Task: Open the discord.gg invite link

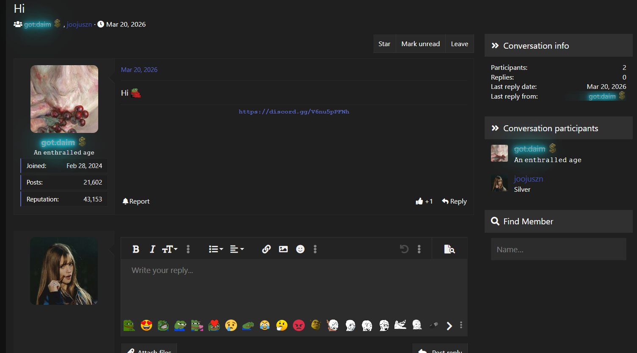Action: (x=294, y=112)
